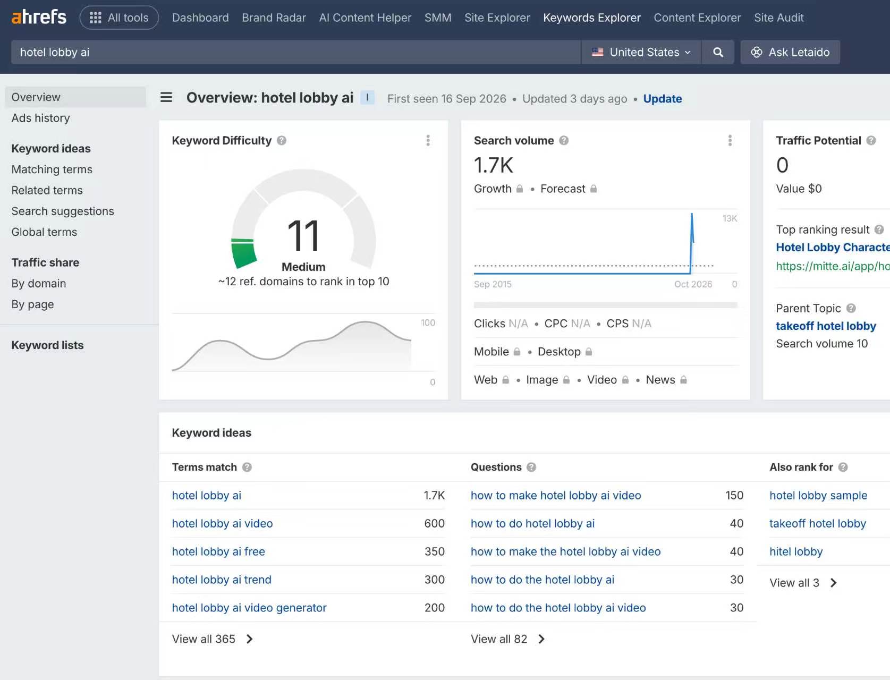Click Traffic Potential help icon
This screenshot has height=680, width=890.
871,140
